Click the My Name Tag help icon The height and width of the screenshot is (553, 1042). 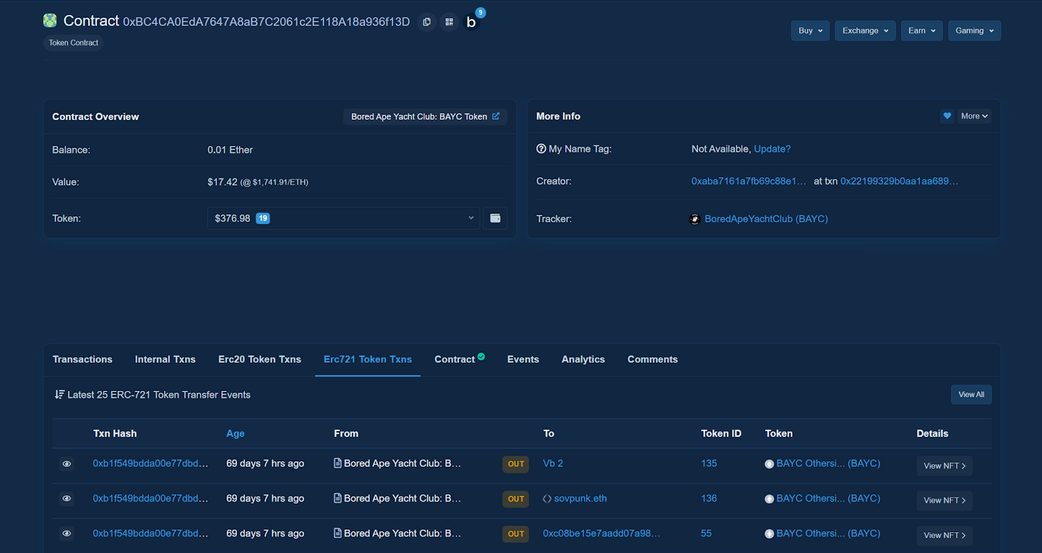pos(541,149)
